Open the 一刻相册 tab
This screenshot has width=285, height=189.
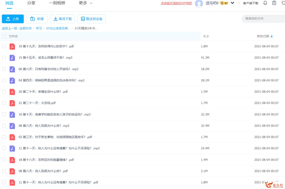(57, 3)
